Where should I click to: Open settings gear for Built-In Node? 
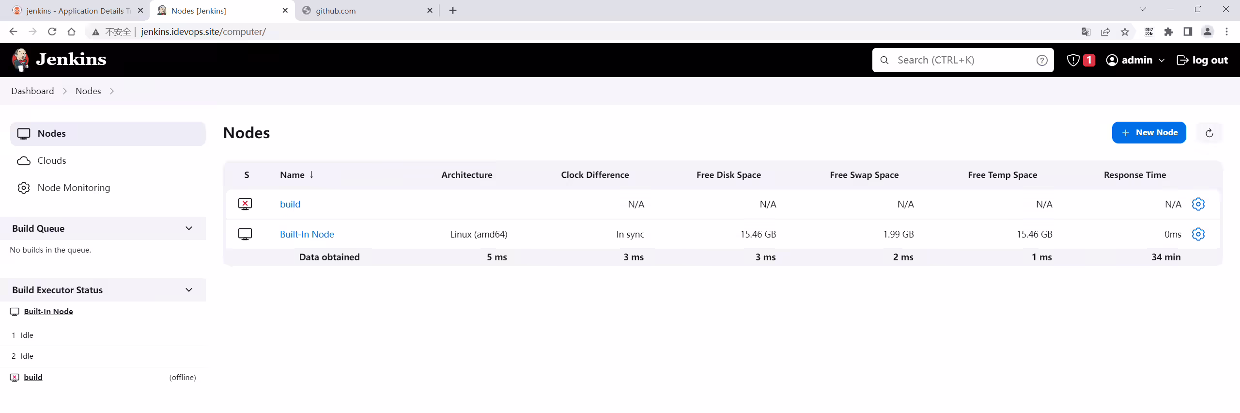point(1198,234)
